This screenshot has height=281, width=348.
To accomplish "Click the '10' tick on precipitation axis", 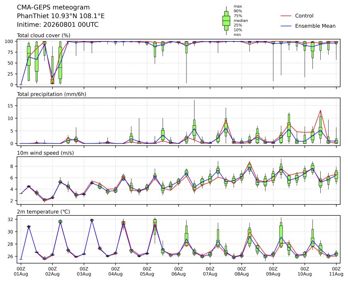I will [11, 118].
